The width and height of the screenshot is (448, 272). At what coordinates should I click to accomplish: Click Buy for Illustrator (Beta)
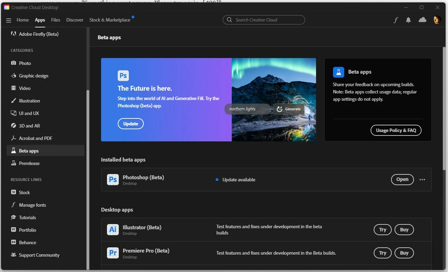pyautogui.click(x=404, y=230)
